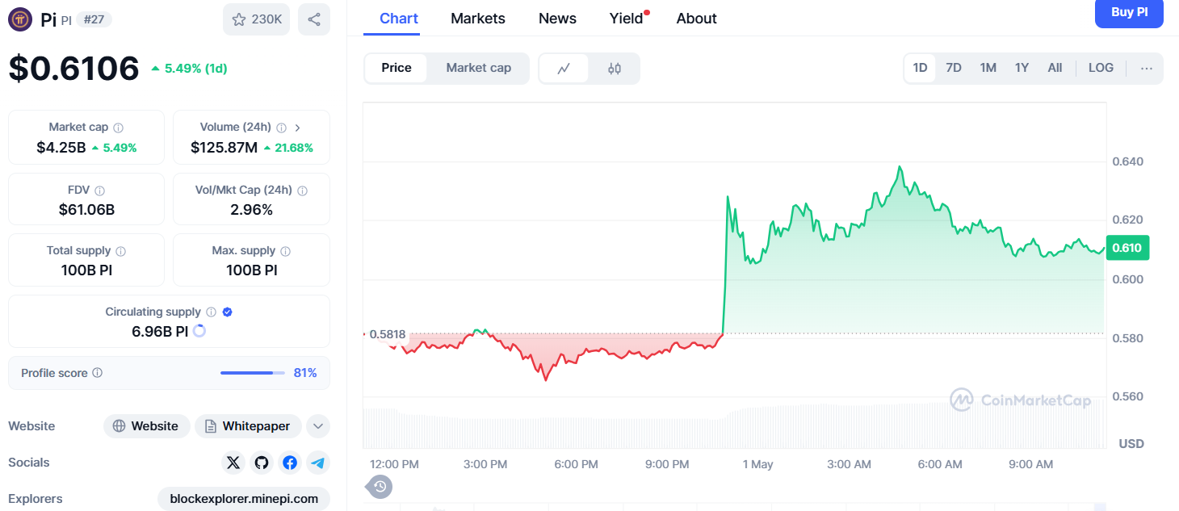Click the 1 May date axis label
The height and width of the screenshot is (511, 1179).
pos(757,464)
